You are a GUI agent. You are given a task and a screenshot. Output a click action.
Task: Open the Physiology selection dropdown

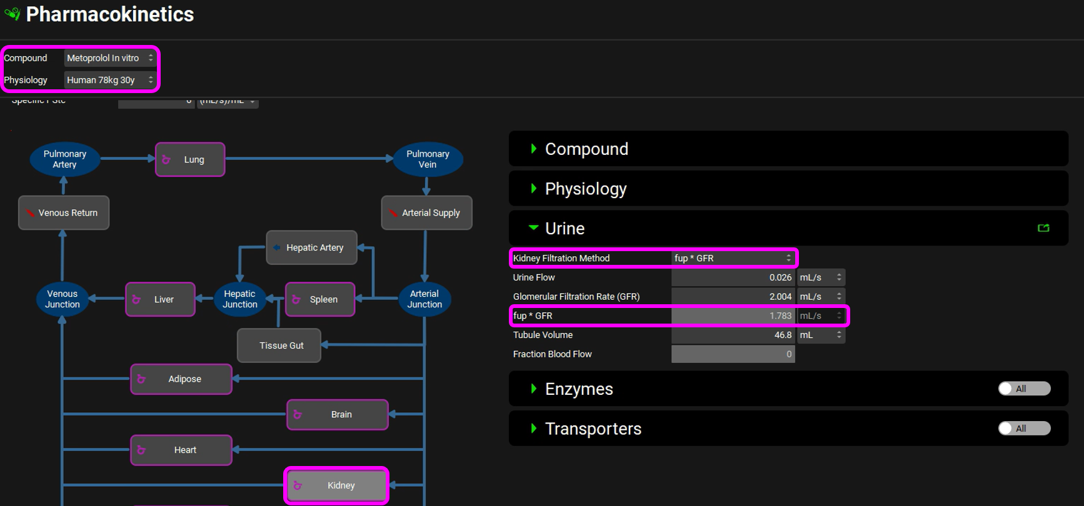(109, 80)
